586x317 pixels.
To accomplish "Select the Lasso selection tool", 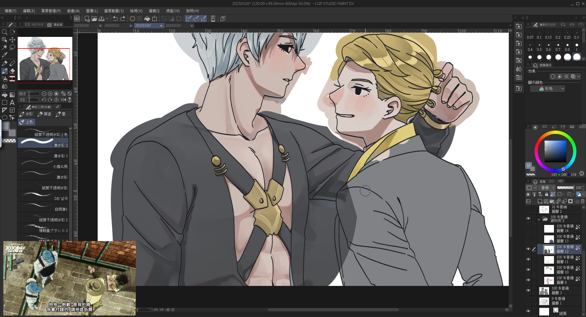I will (x=12, y=47).
